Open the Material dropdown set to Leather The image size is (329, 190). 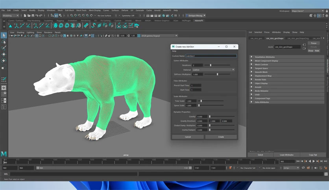pos(213,70)
